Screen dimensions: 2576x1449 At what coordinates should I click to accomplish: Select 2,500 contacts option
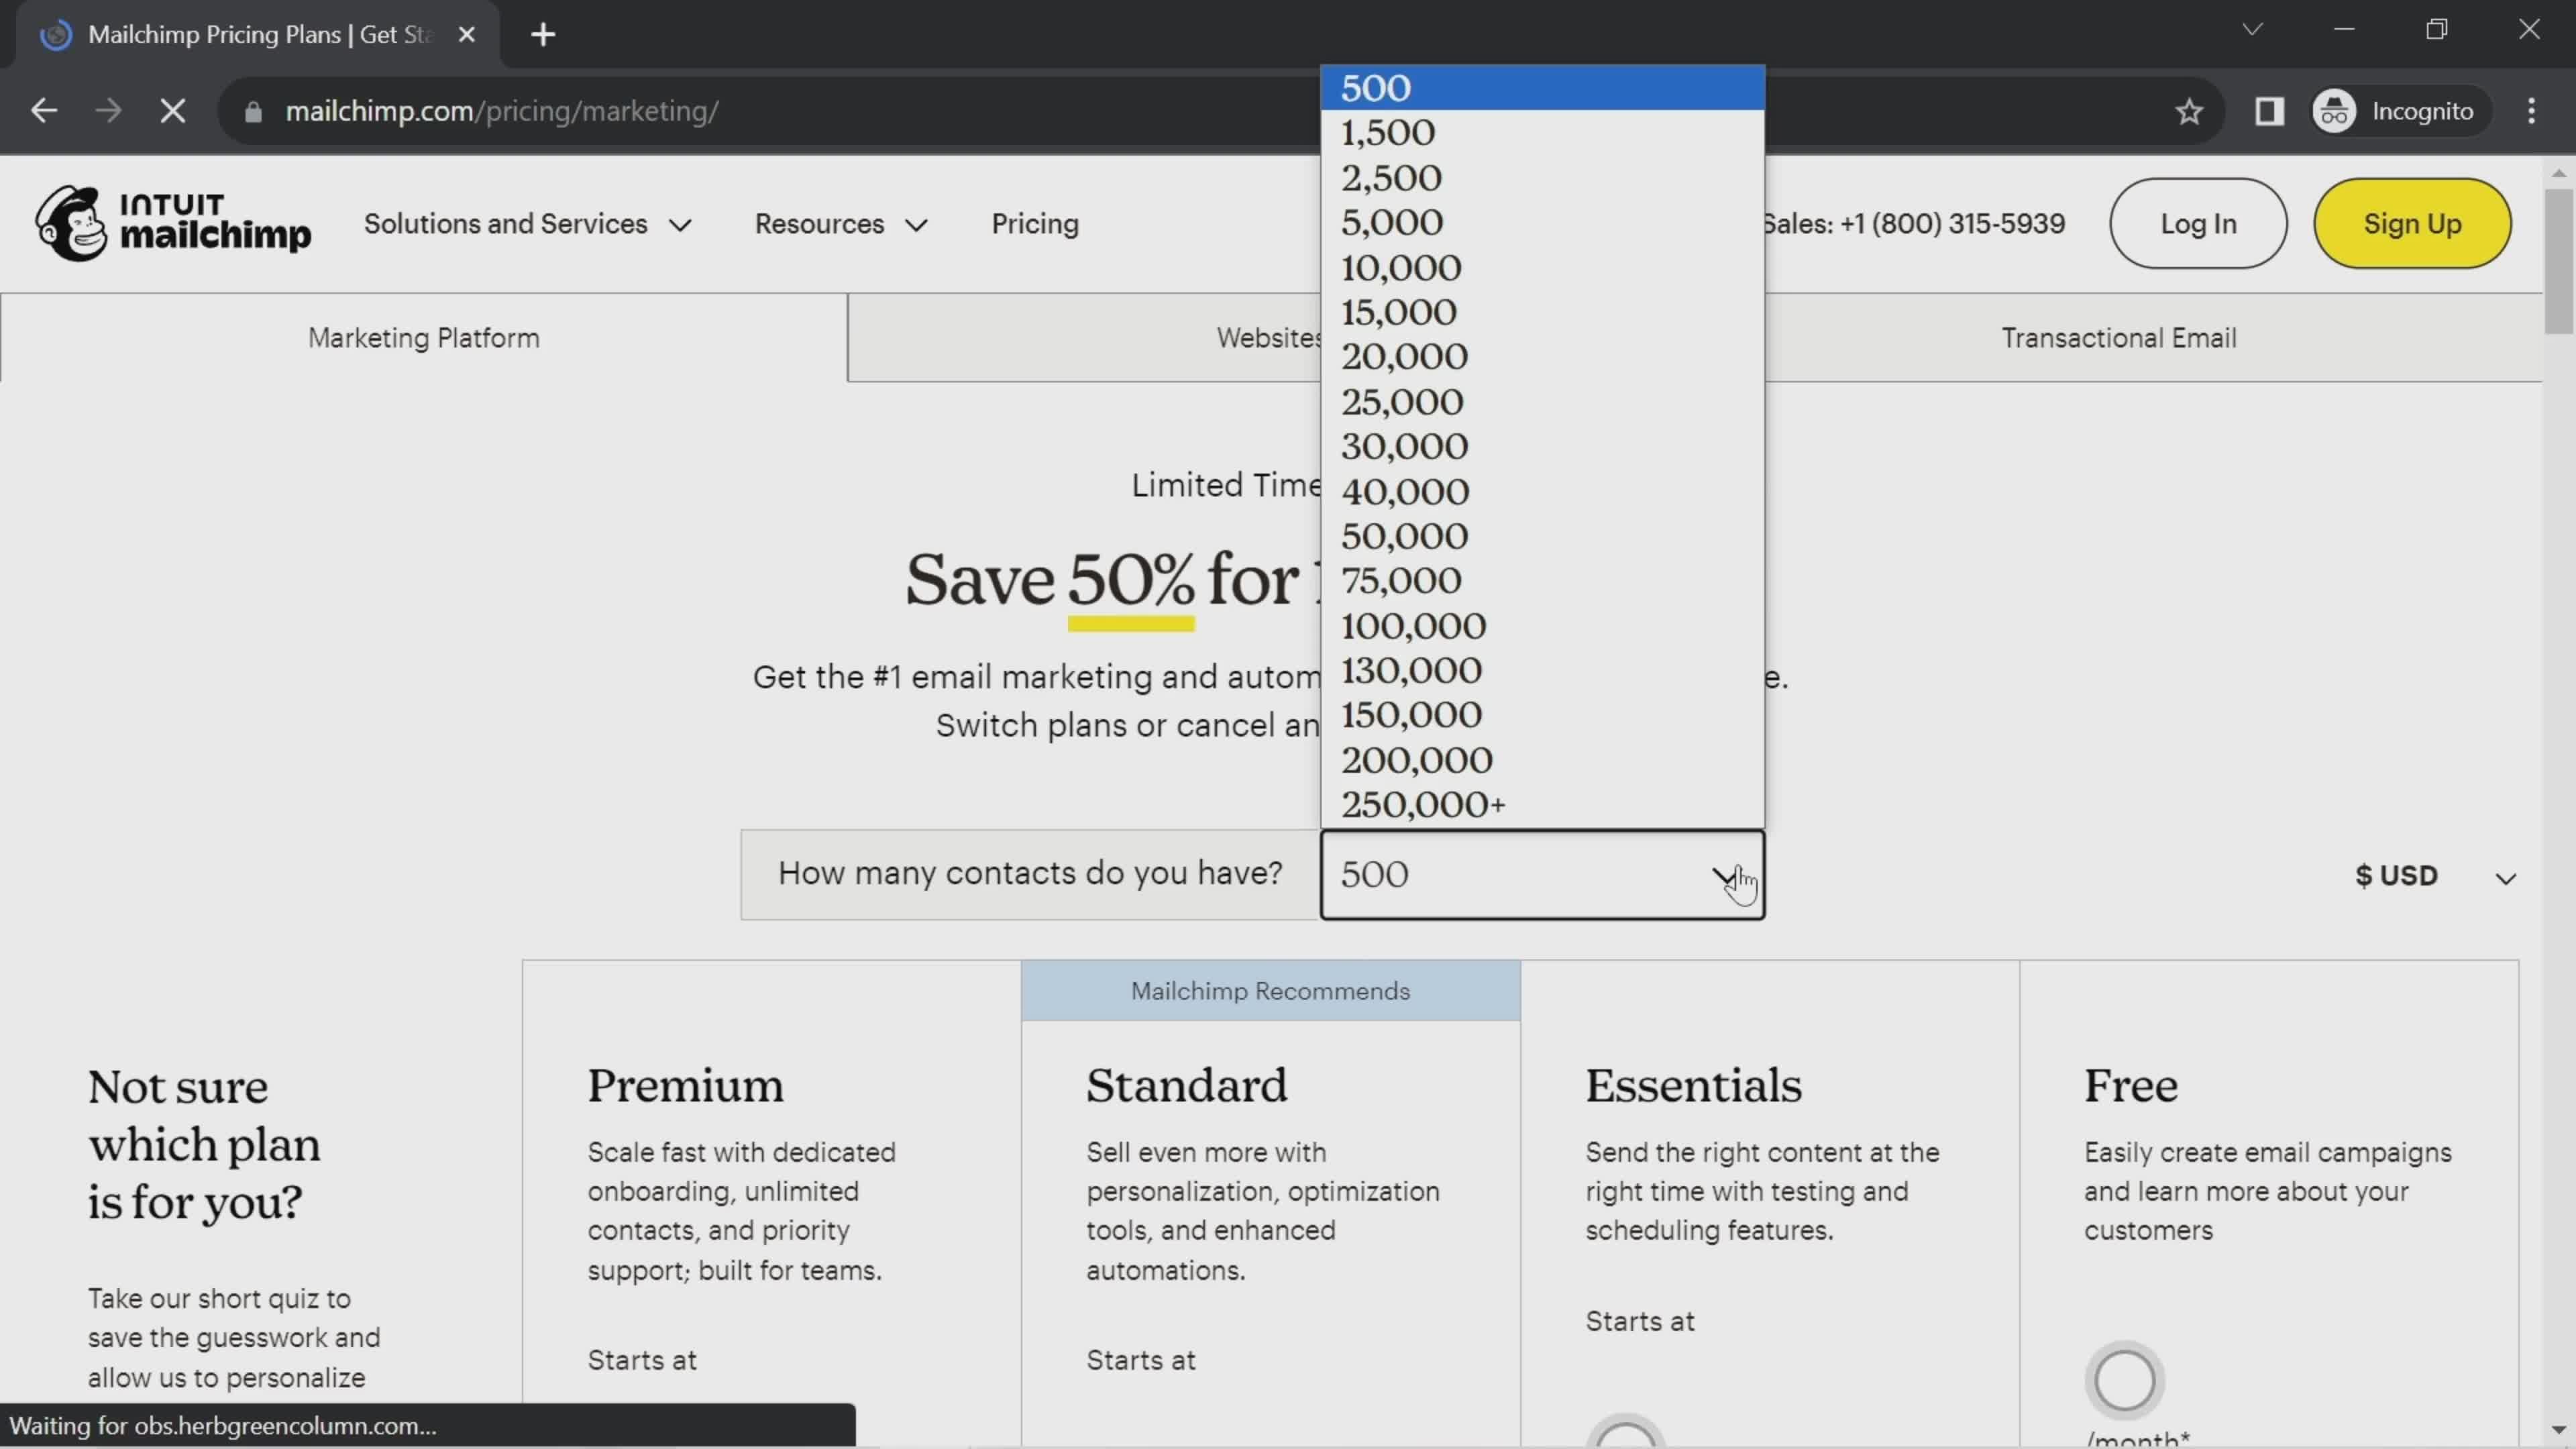1542,178
